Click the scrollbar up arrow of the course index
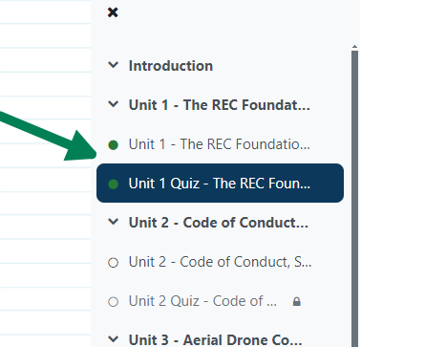Image resolution: width=446 pixels, height=347 pixels. [354, 47]
